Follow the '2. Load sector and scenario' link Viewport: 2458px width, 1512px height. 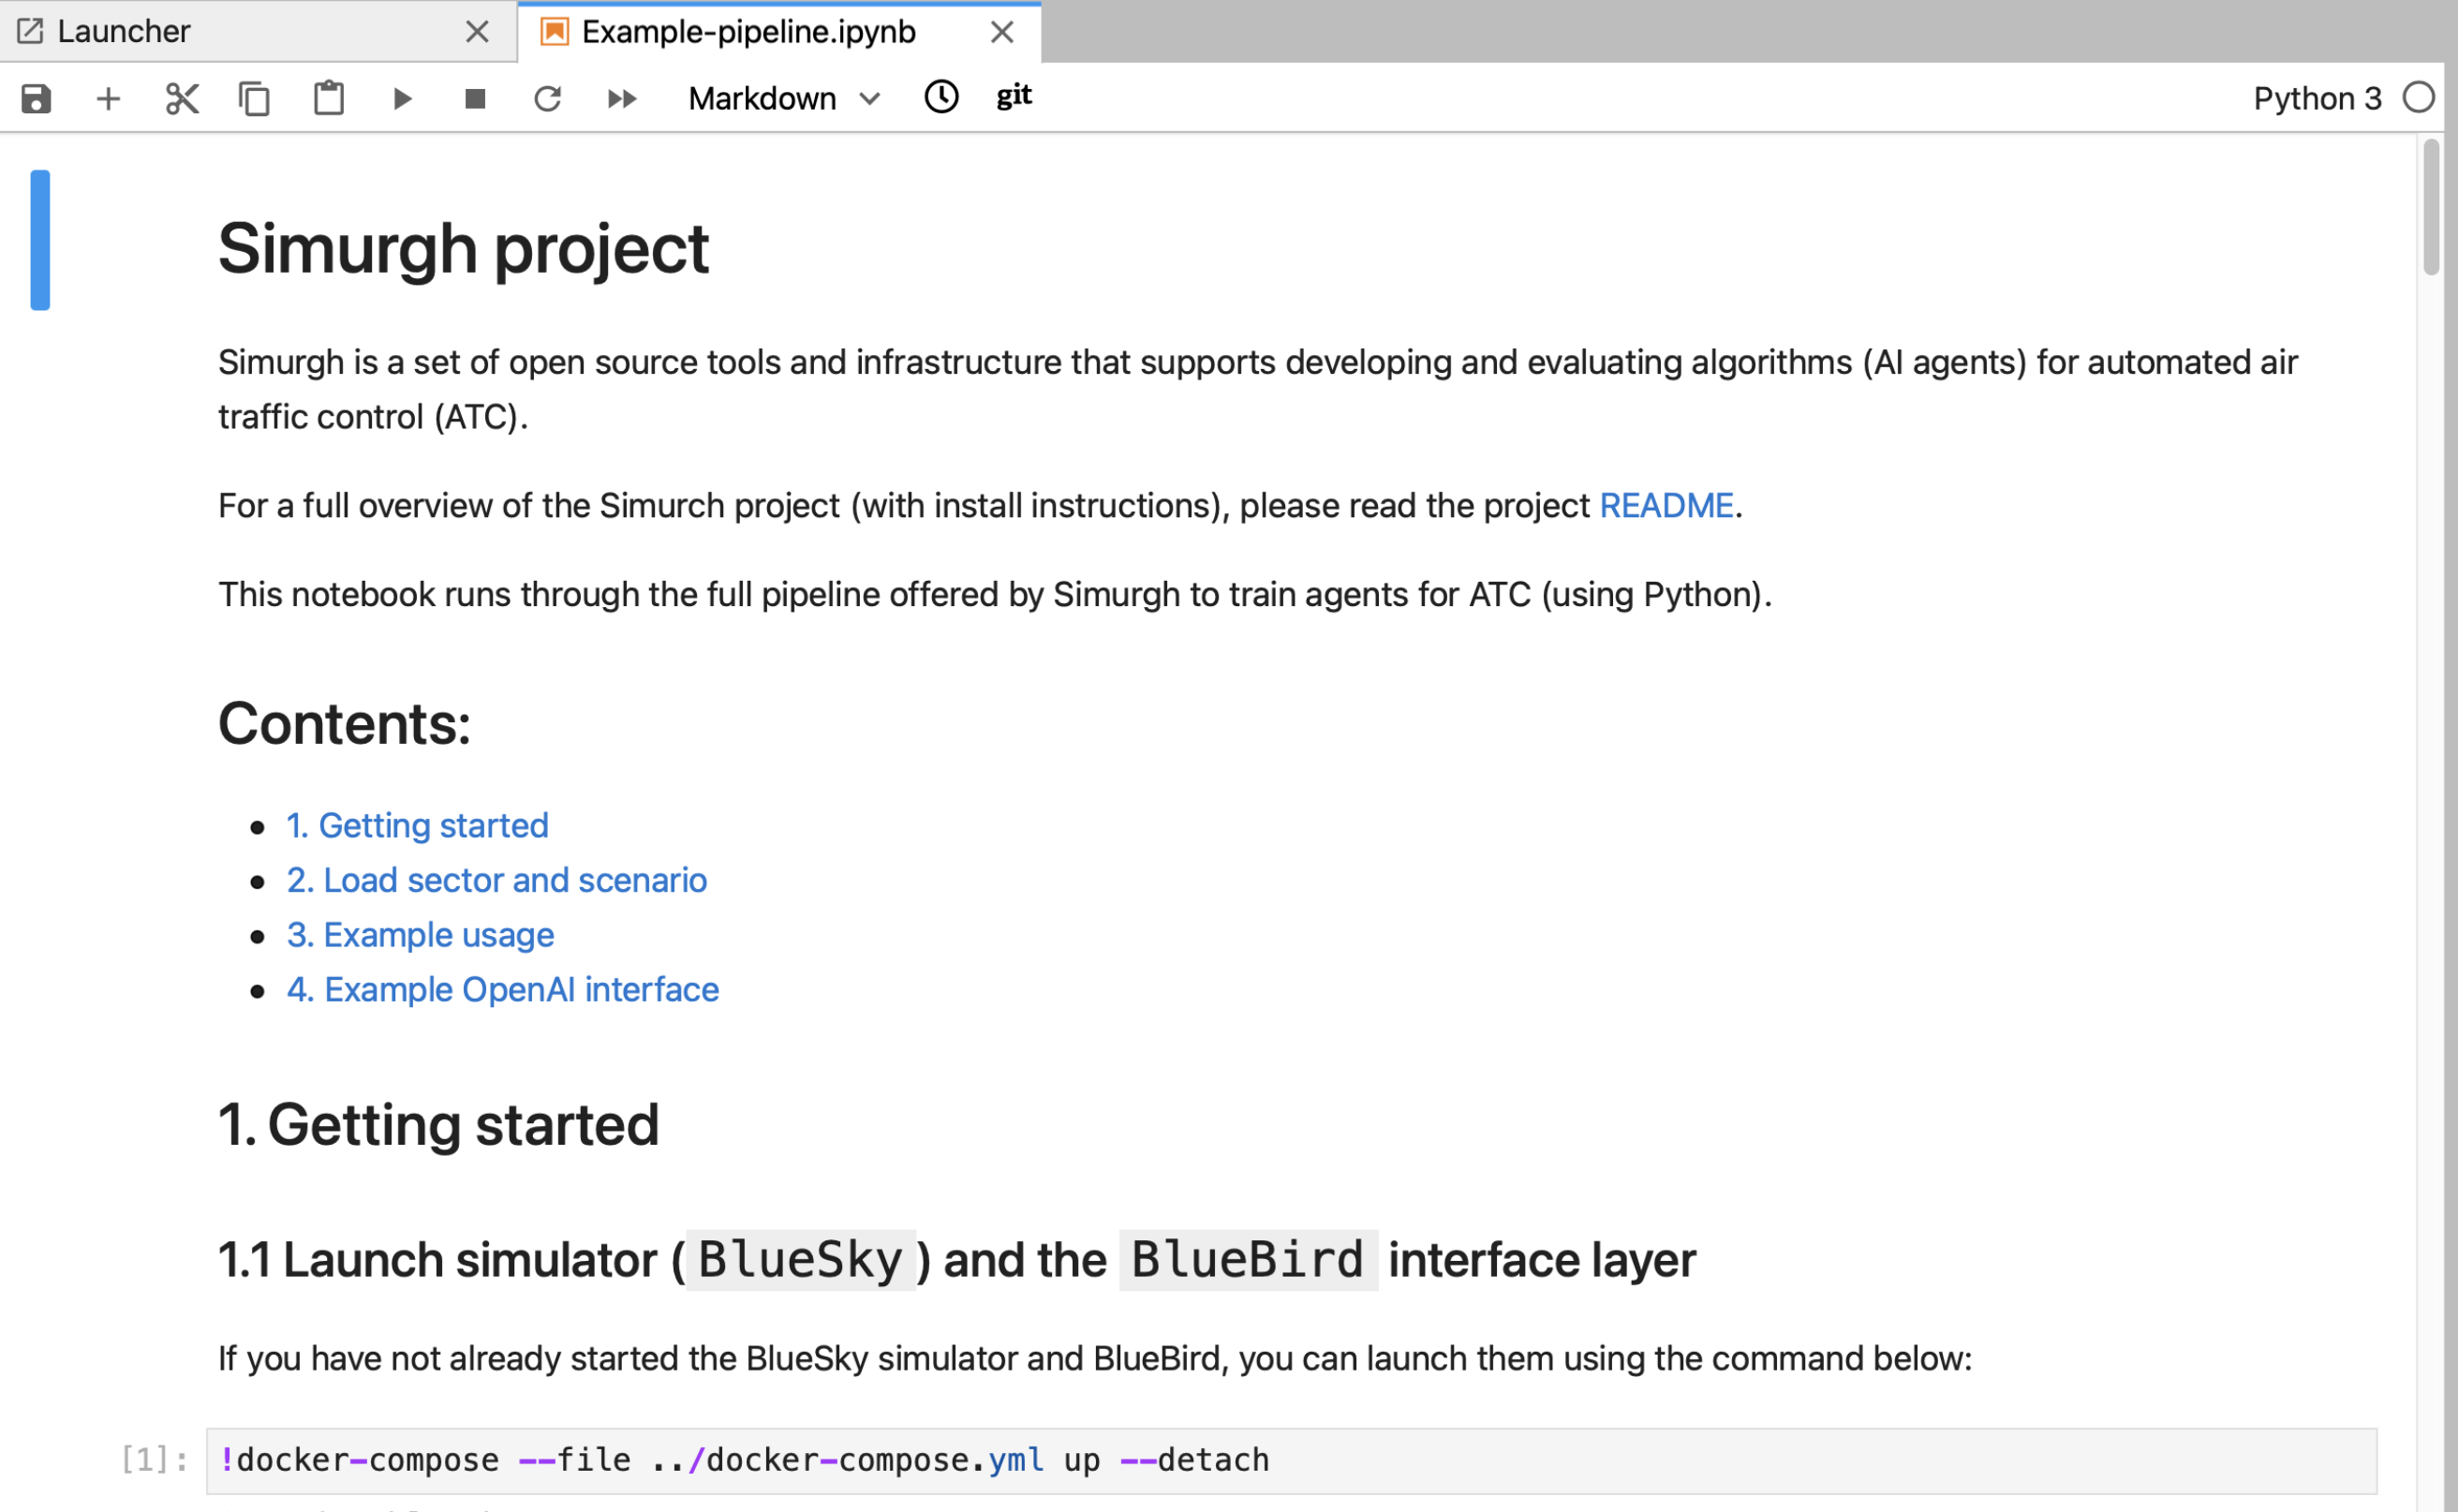(x=497, y=880)
